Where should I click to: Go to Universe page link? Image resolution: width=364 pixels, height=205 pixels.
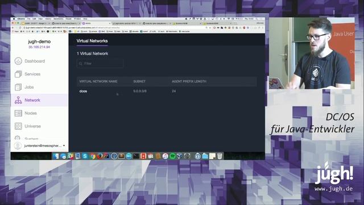33,126
